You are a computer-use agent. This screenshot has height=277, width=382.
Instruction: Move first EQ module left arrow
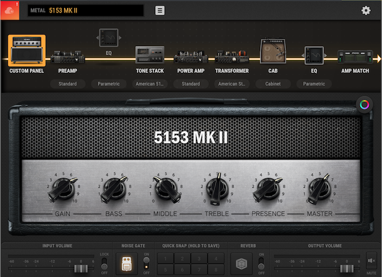97,38
